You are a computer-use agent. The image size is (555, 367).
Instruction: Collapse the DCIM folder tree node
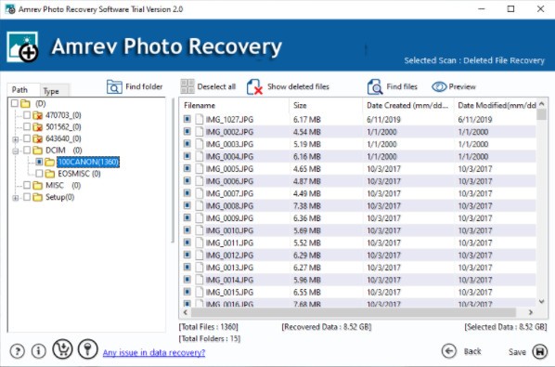click(16, 151)
